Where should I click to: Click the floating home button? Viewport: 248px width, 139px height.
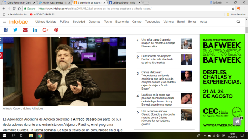point(237,122)
